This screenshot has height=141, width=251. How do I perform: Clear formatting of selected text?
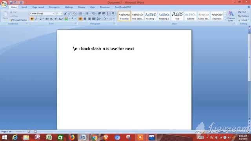click(x=74, y=13)
